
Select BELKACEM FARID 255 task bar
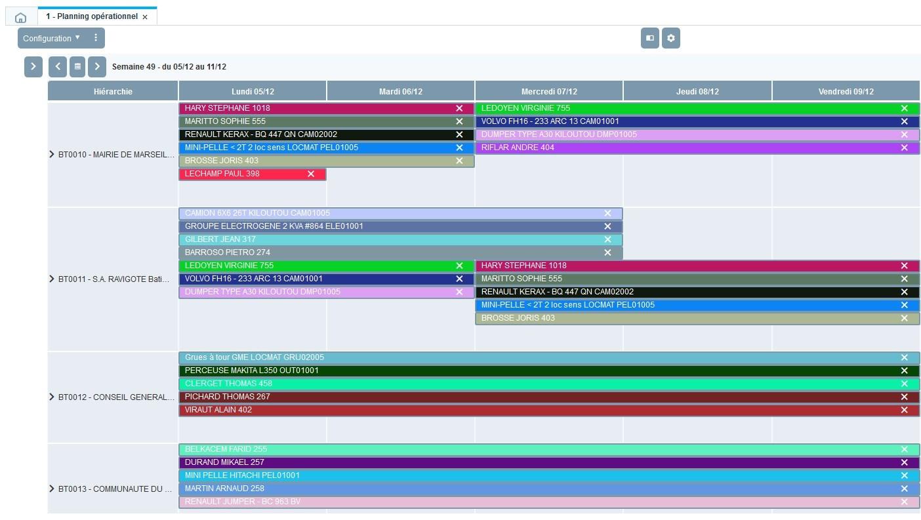(549, 449)
